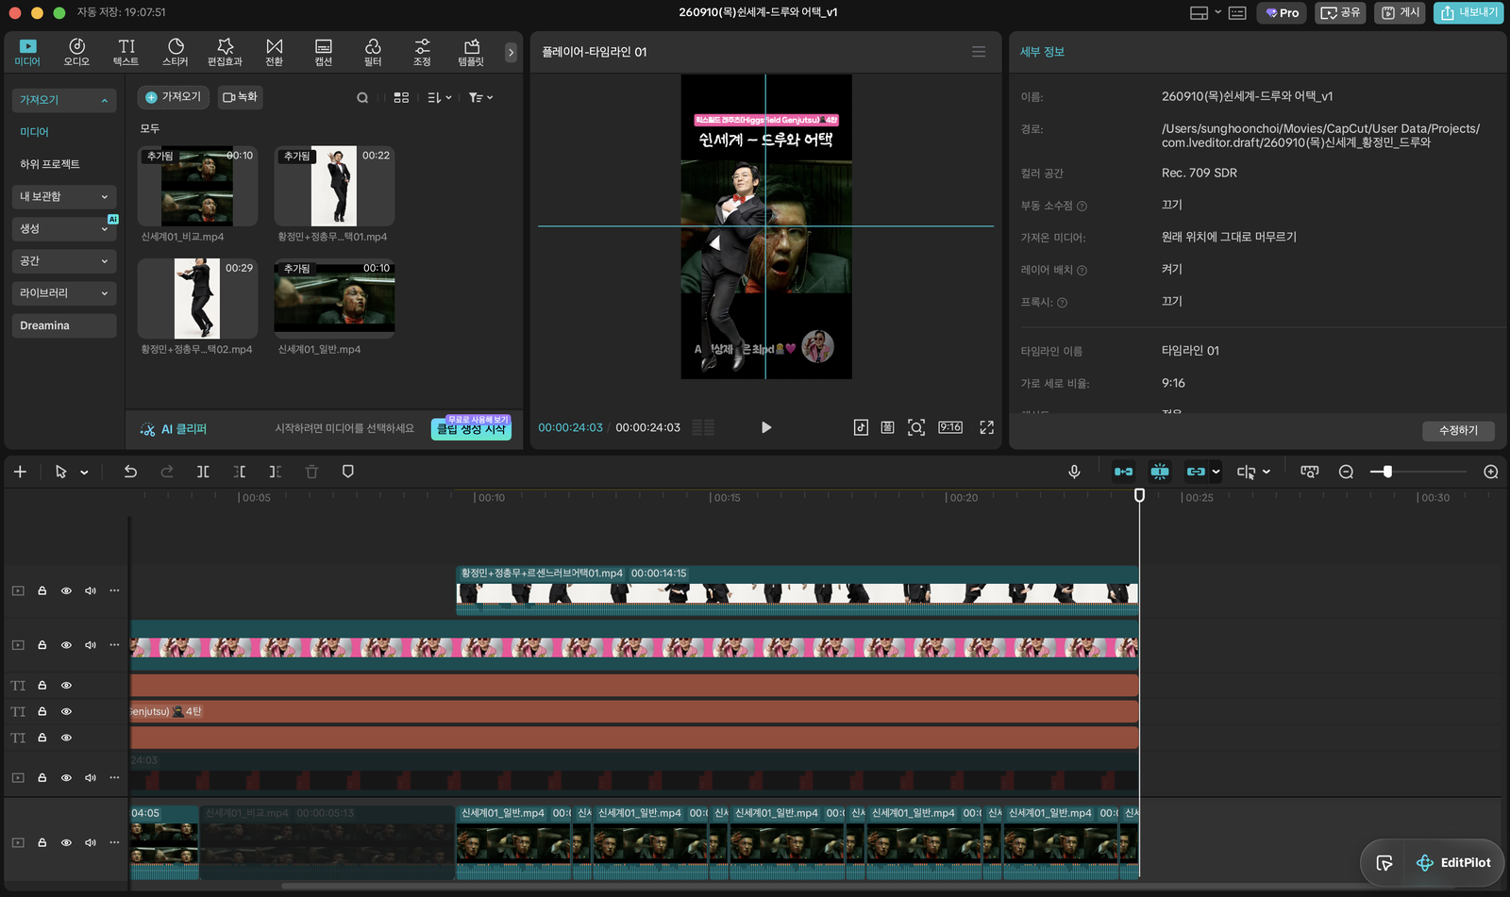Click the delete trash icon in timeline toolbar
The height and width of the screenshot is (897, 1510).
pos(311,472)
